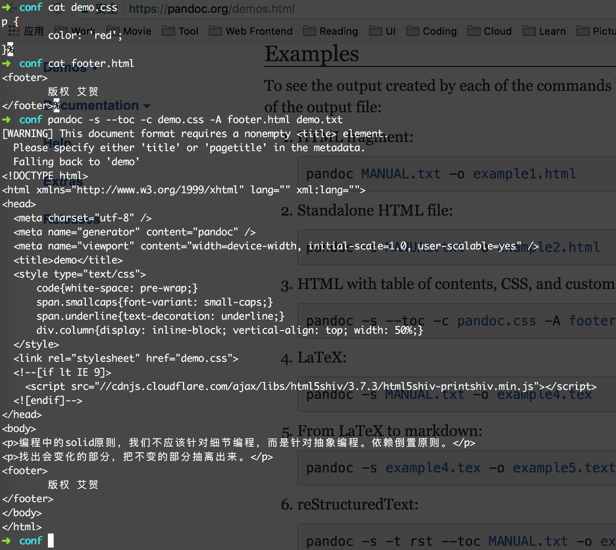616x550 pixels.
Task: Click the 'Falling back to demo' terminal line
Action: pos(76,162)
